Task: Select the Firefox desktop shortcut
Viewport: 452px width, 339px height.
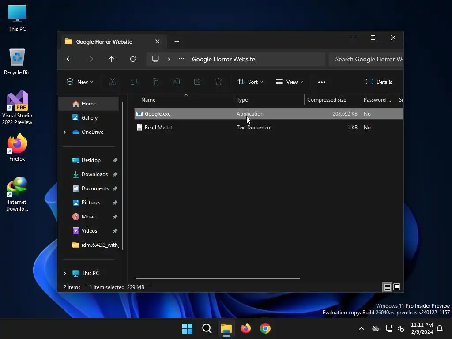Action: [17, 147]
